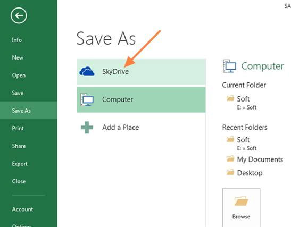Open Soft under Recent Folders
The height and width of the screenshot is (227, 291).
pos(243,140)
